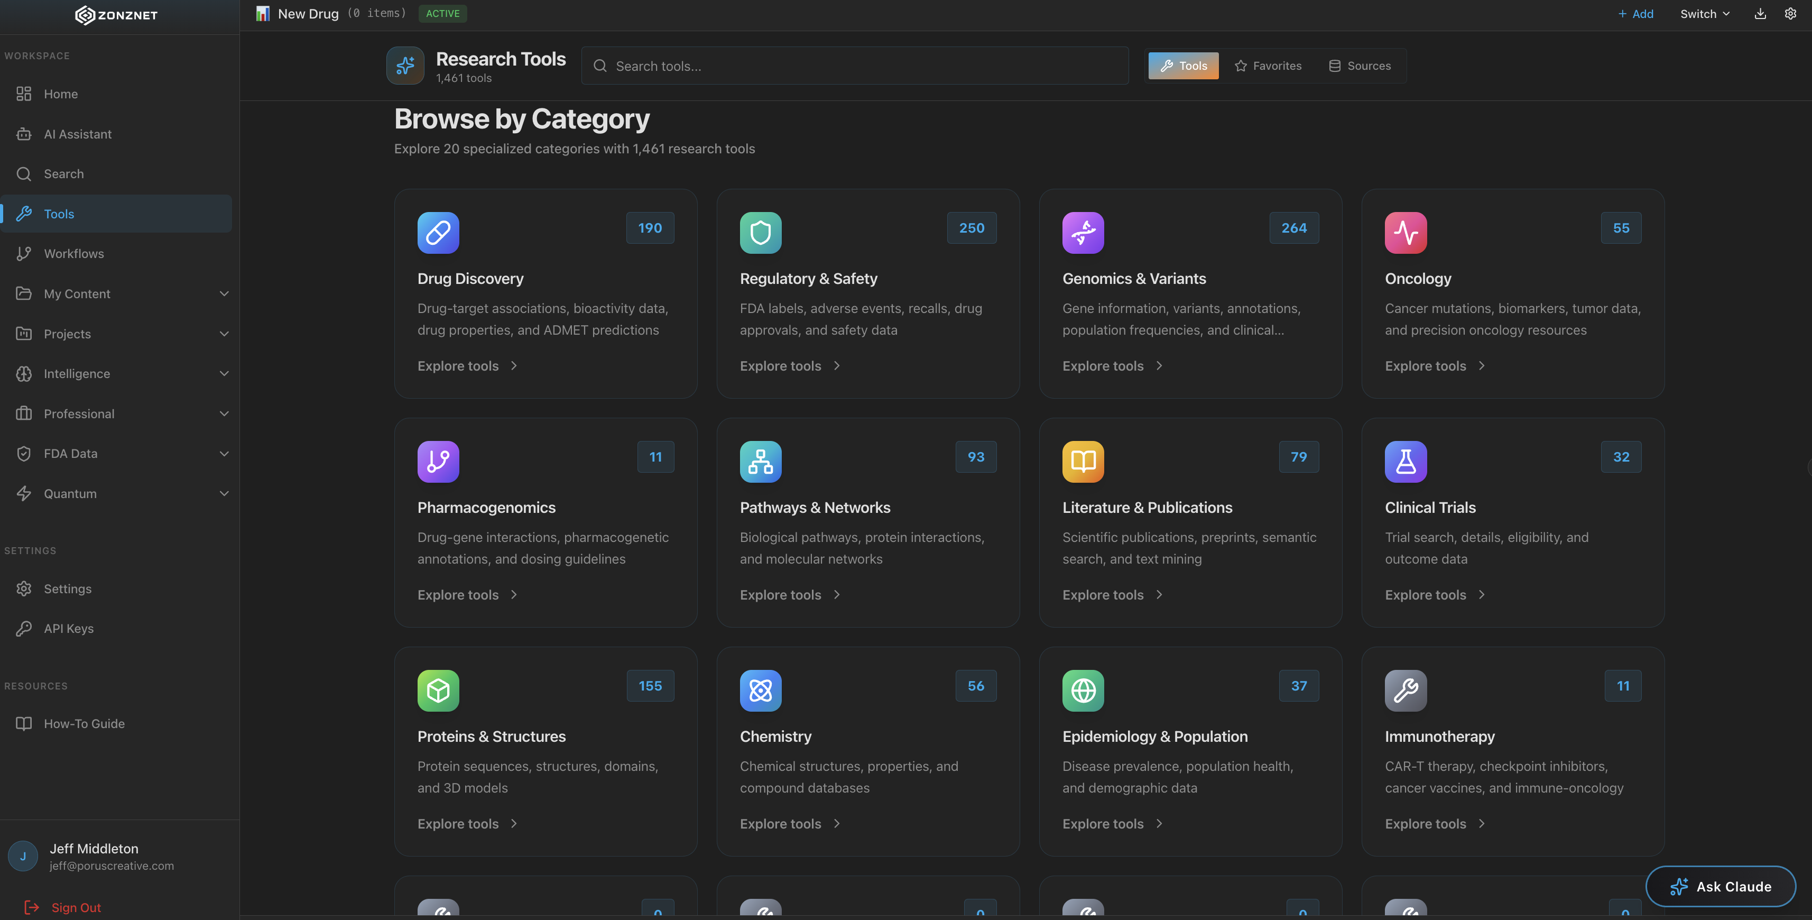This screenshot has width=1812, height=920.
Task: Switch to the Sources tab
Action: pyautogui.click(x=1359, y=66)
